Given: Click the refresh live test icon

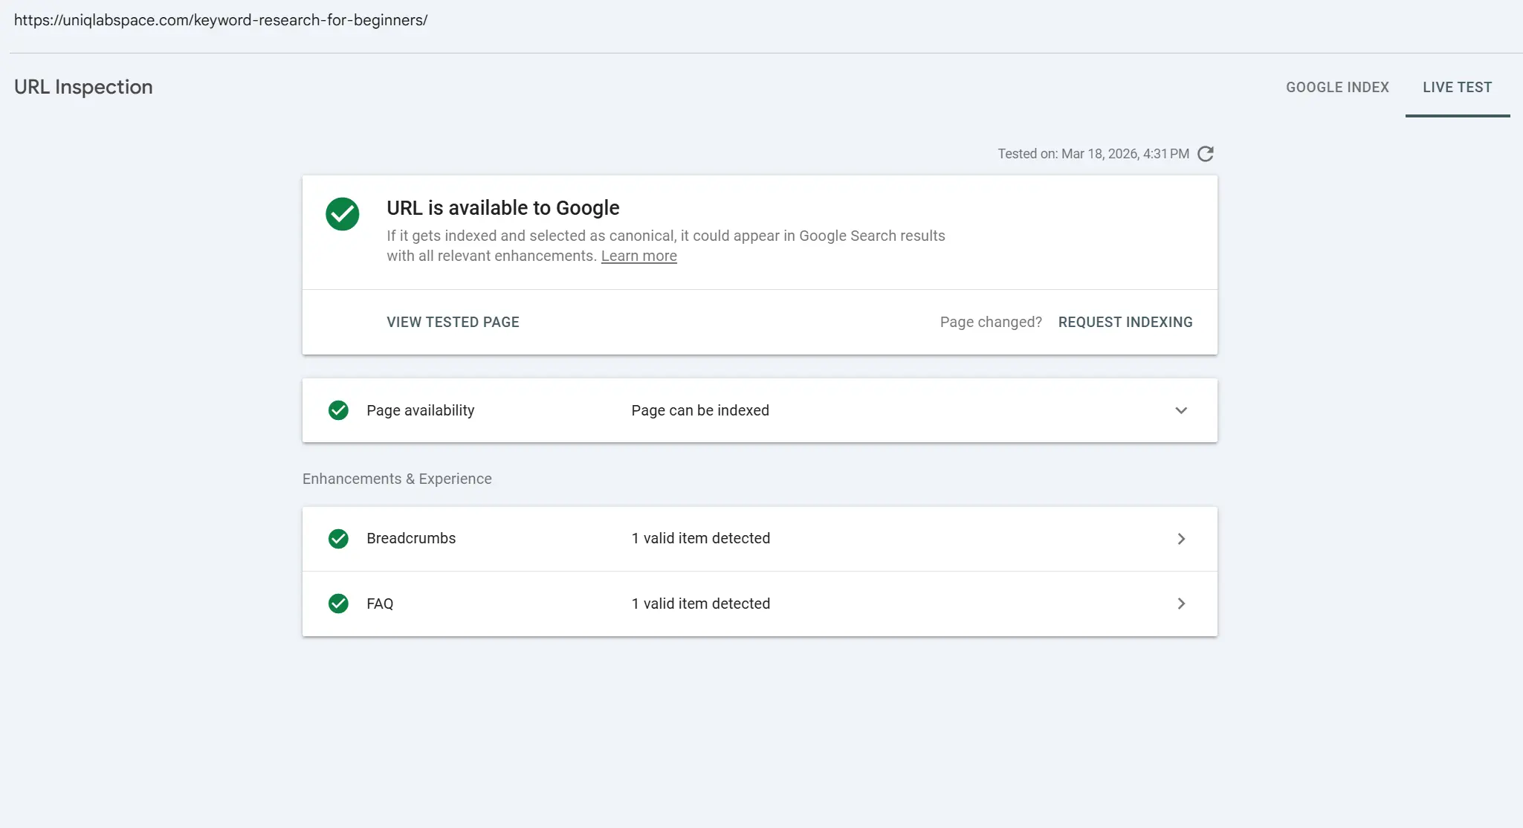Looking at the screenshot, I should point(1206,154).
